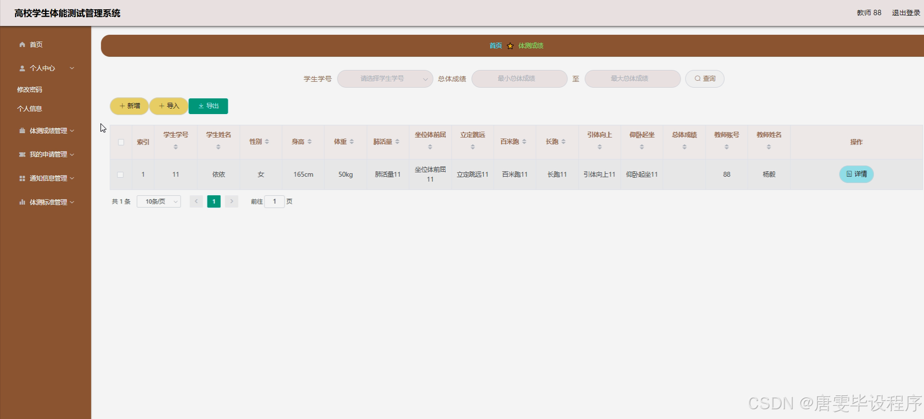Click the icon beside 体测成绩管理
Image resolution: width=924 pixels, height=419 pixels.
(x=22, y=131)
